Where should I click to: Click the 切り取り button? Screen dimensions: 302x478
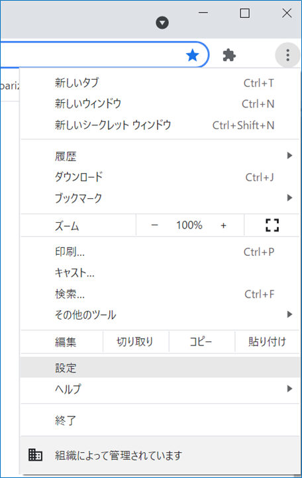136,341
